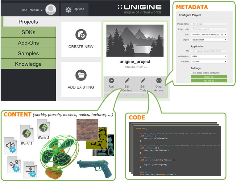Image resolution: width=236 pixels, height=182 pixels.
Task: Click the Options gear icon
Action: (68, 10)
